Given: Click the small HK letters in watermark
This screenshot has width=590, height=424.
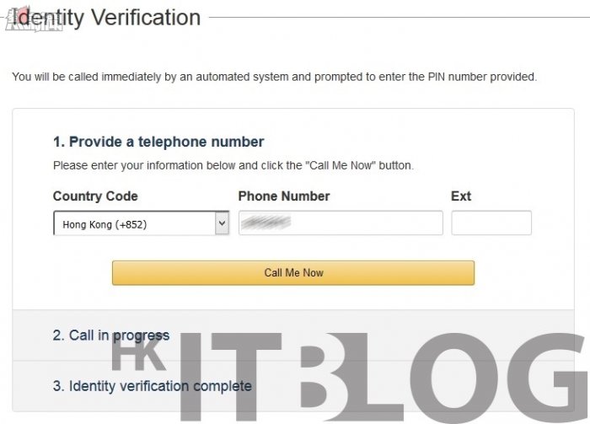Looking at the screenshot, I should tap(139, 356).
